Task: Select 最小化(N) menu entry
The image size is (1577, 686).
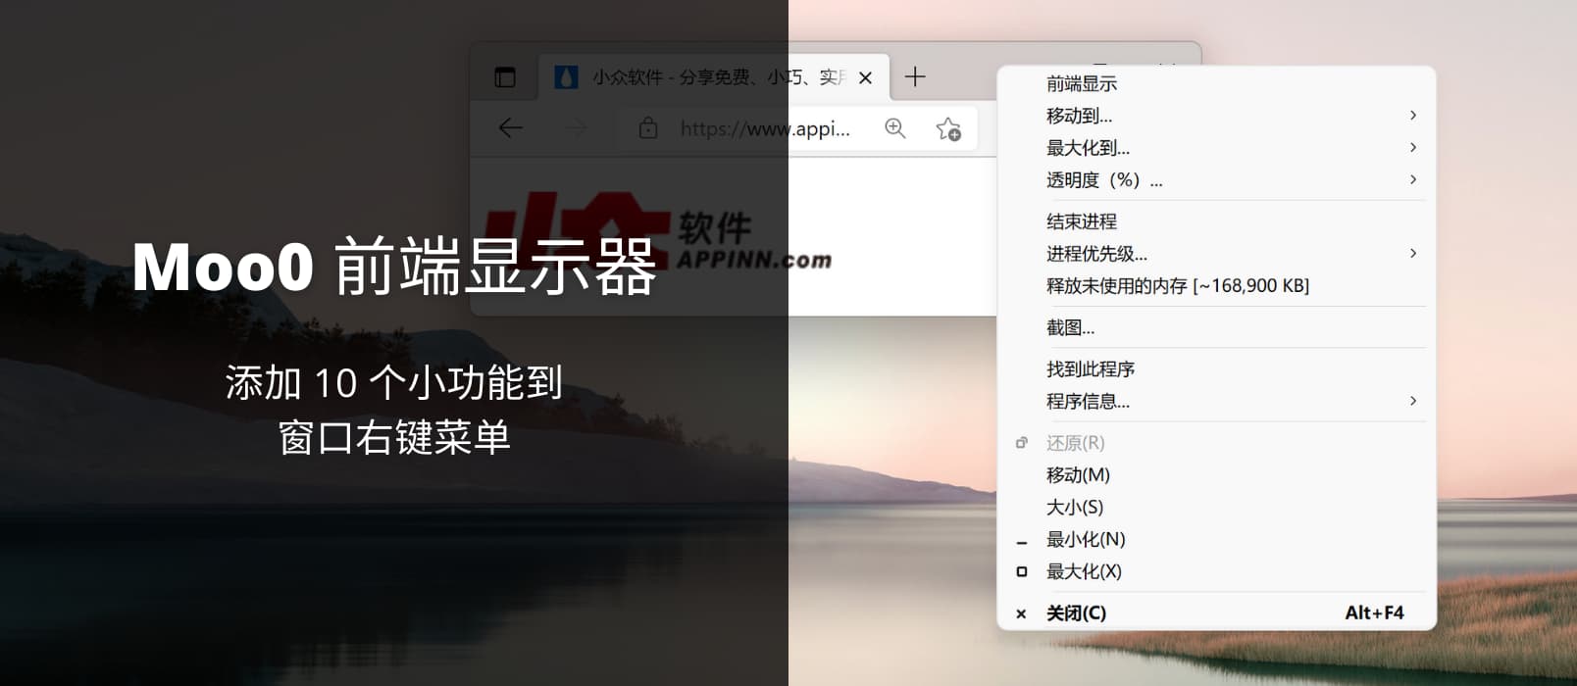Action: tap(1216, 540)
